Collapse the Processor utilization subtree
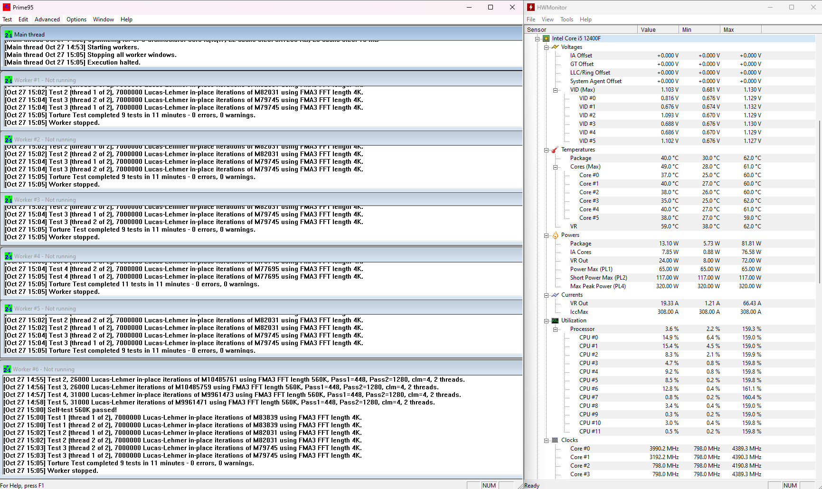Image resolution: width=822 pixels, height=489 pixels. (556, 329)
